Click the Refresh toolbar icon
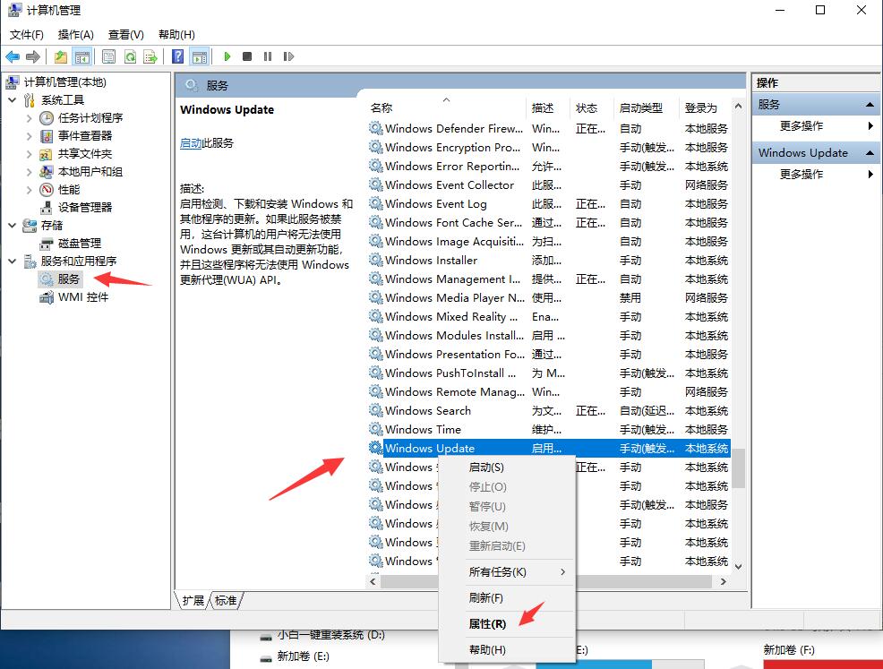The image size is (883, 669). tap(130, 56)
